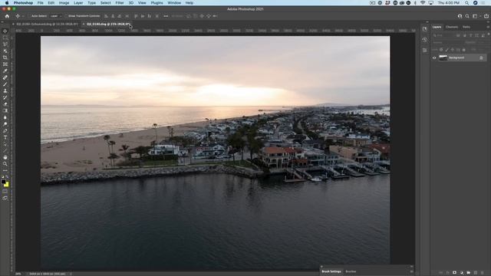Toggle lock position in Layers panel
This screenshot has height=276, width=491.
(x=453, y=49)
